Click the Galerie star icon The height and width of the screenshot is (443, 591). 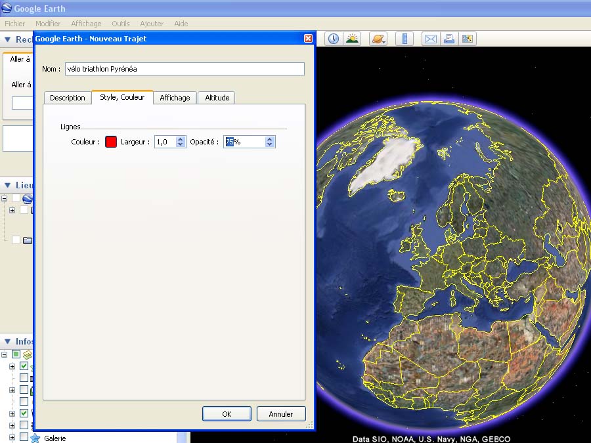[x=35, y=438]
